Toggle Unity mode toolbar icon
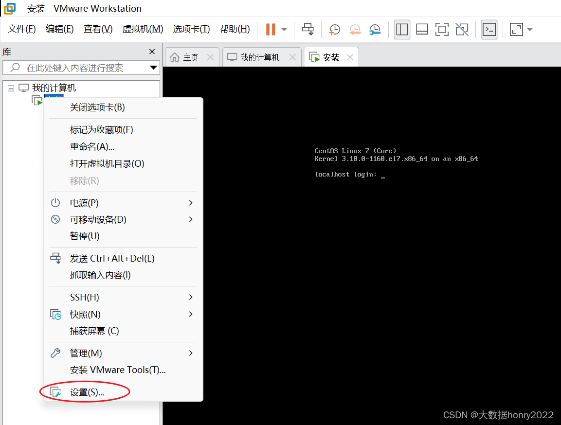 [x=462, y=29]
